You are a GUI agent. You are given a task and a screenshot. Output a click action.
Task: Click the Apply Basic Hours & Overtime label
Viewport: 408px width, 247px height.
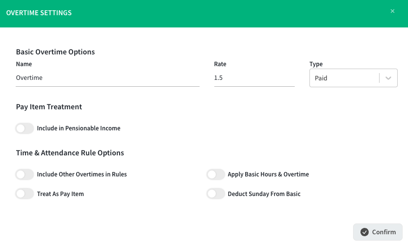pos(268,174)
